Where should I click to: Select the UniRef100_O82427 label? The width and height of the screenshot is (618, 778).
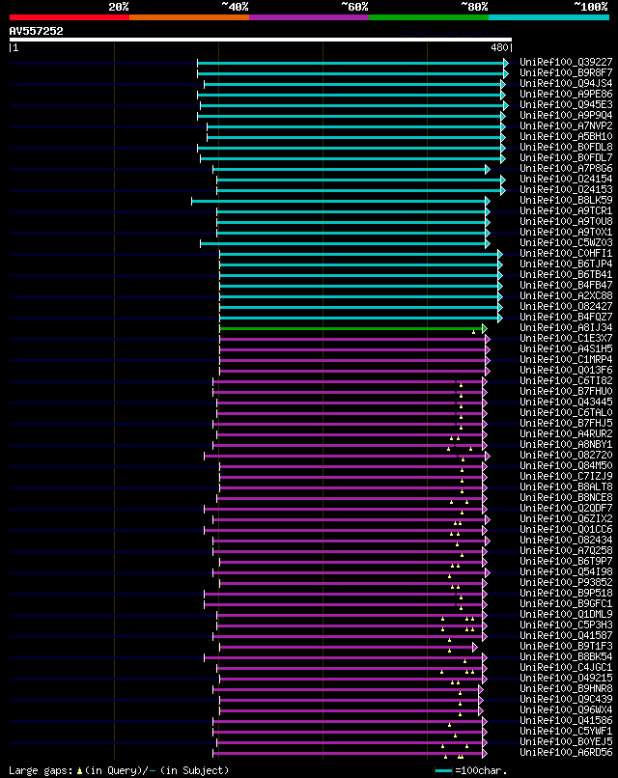566,307
